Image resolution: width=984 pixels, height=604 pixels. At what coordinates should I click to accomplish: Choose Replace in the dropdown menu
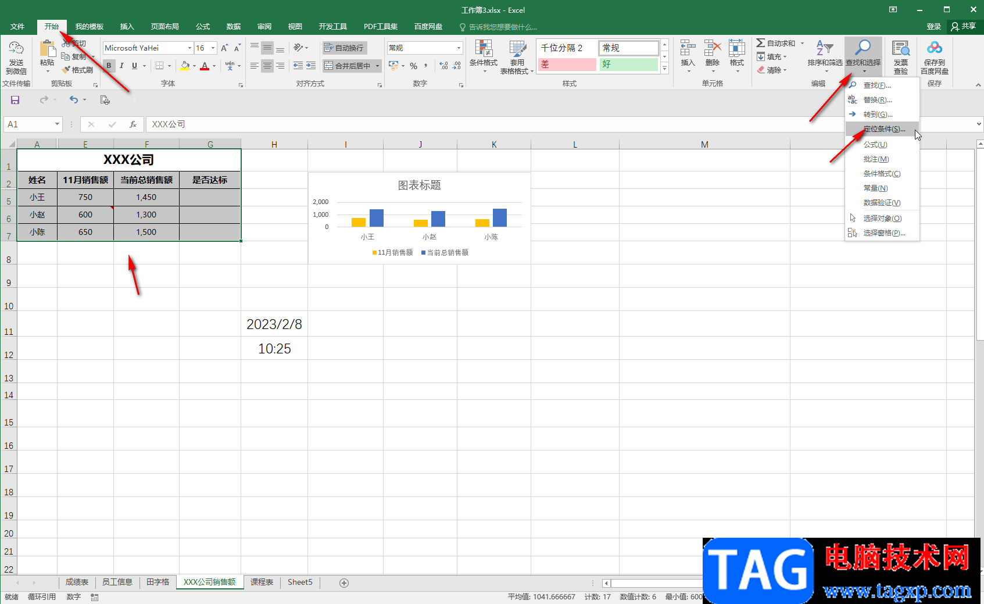click(x=882, y=100)
